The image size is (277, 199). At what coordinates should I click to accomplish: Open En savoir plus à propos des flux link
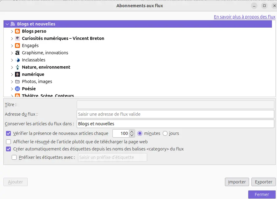(245, 17)
